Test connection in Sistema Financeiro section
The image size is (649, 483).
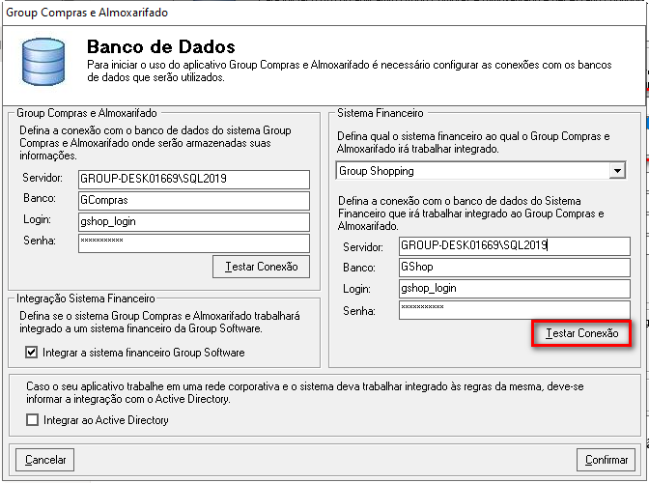click(x=581, y=333)
